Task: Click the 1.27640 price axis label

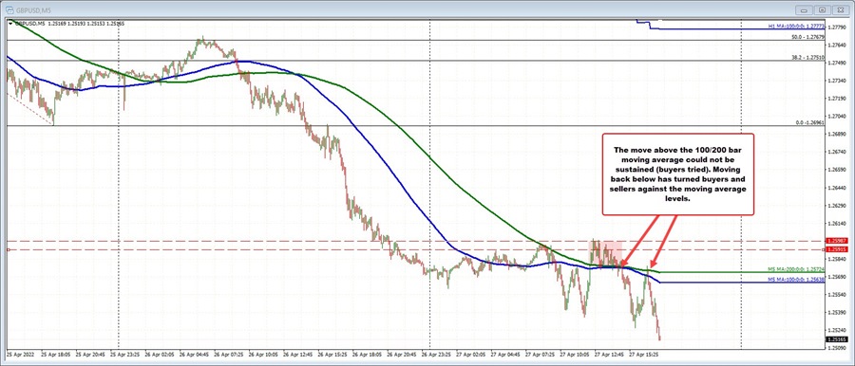Action: [x=837, y=45]
